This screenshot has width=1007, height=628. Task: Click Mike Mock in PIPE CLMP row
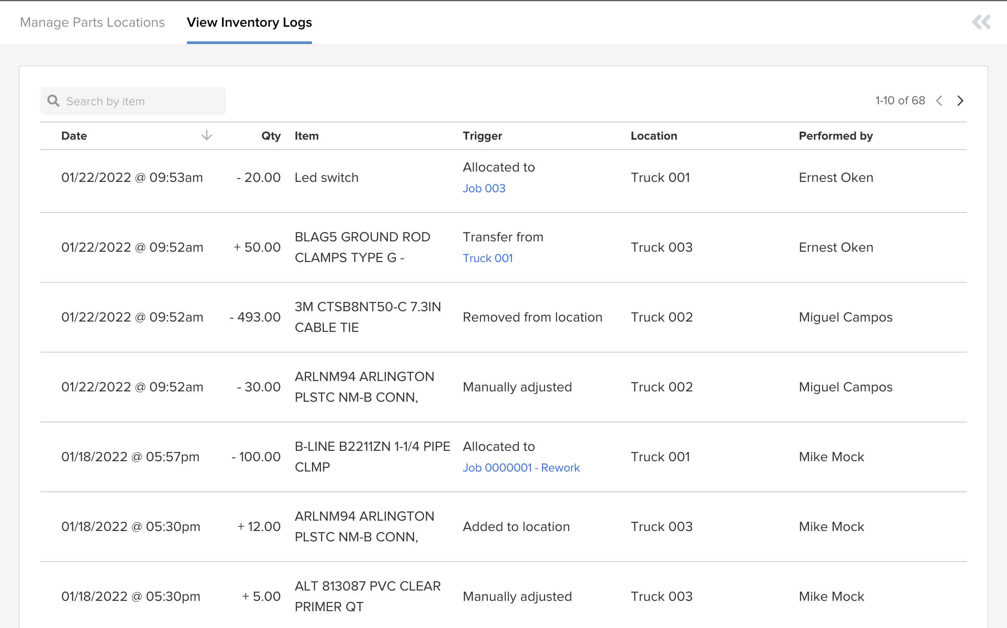831,457
